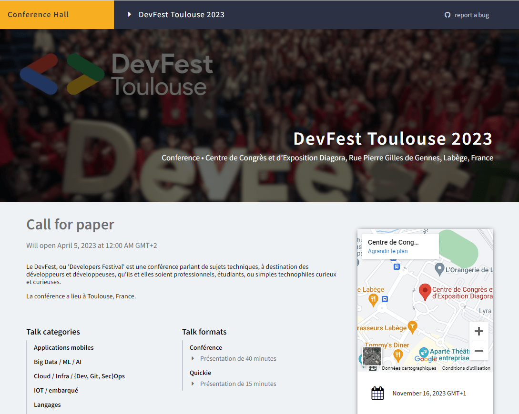This screenshot has height=414, width=519.
Task: Open Agrandir le plan map link
Action: 387,251
